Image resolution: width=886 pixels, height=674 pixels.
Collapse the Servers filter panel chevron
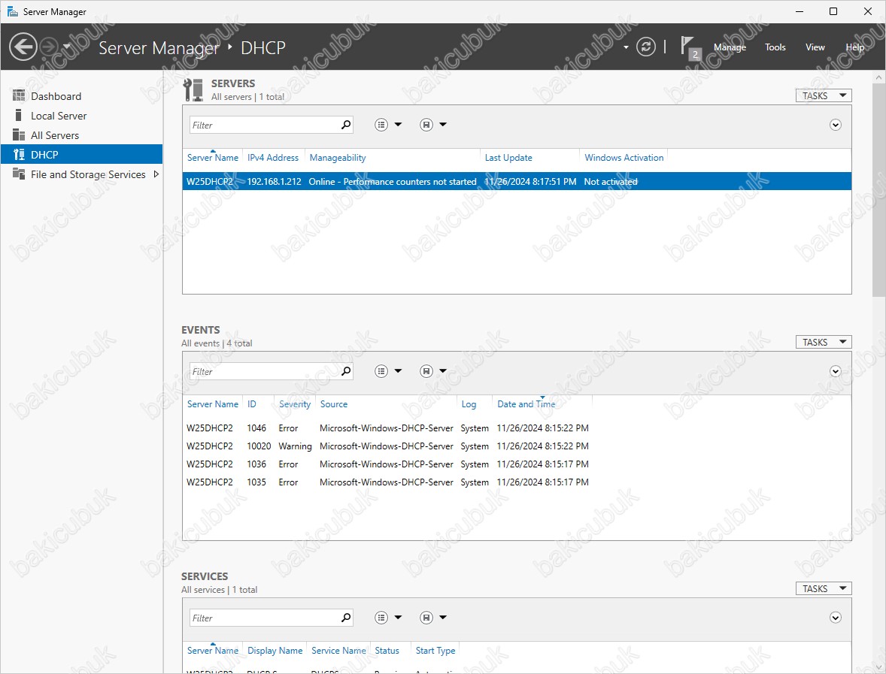[835, 125]
